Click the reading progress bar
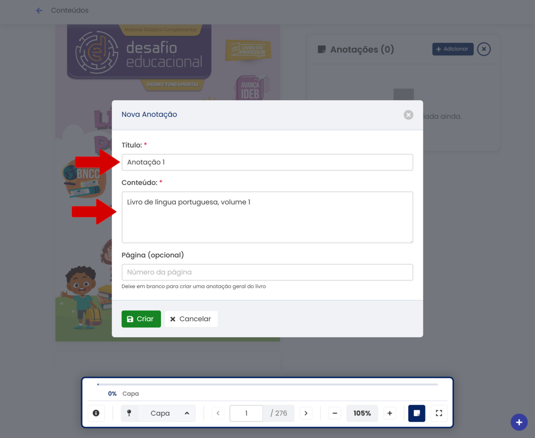The height and width of the screenshot is (438, 535). click(267, 384)
